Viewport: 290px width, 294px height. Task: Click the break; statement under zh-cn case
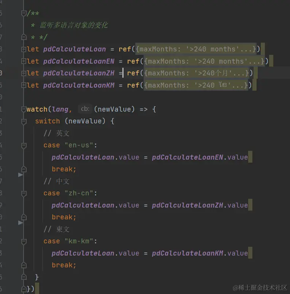pos(64,217)
